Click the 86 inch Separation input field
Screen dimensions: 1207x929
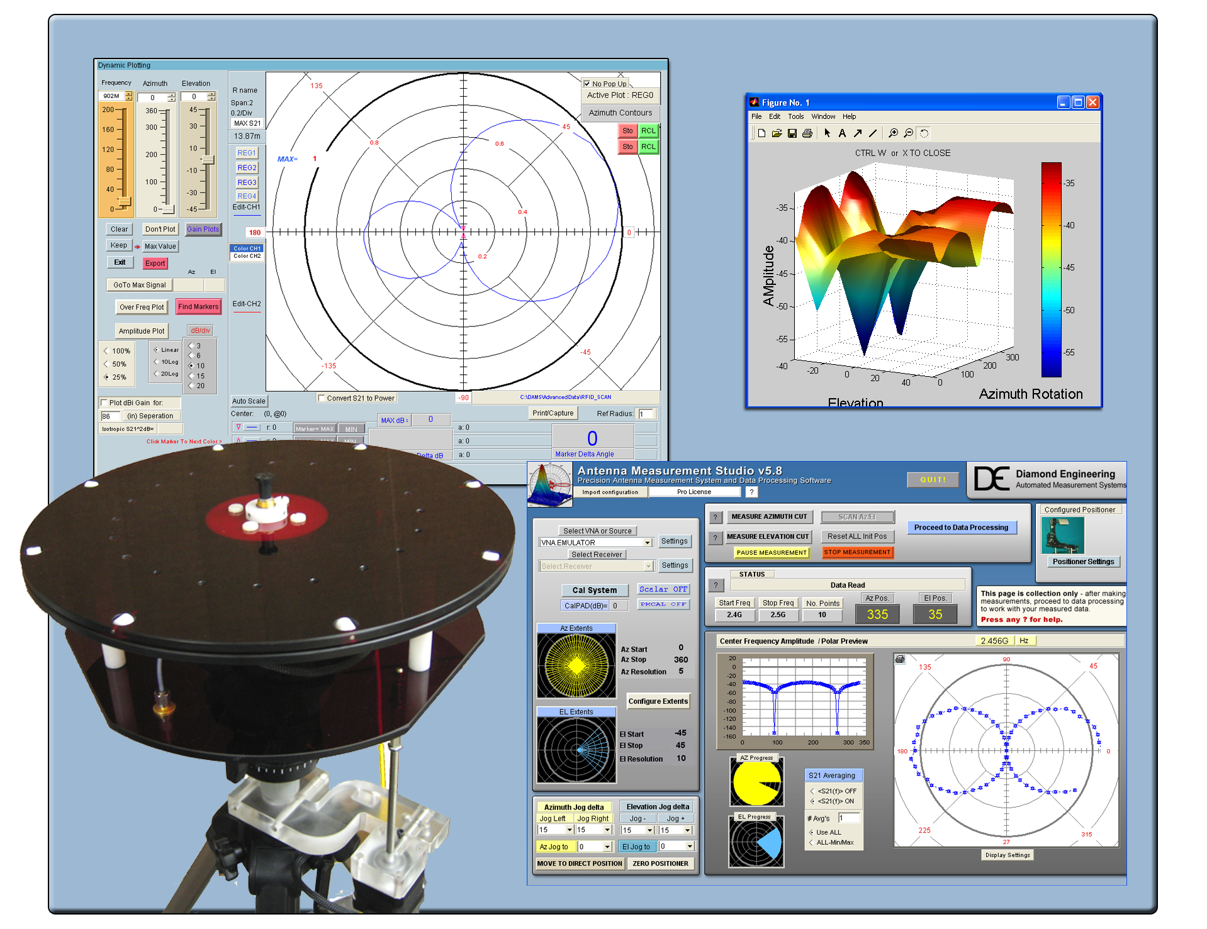point(110,416)
